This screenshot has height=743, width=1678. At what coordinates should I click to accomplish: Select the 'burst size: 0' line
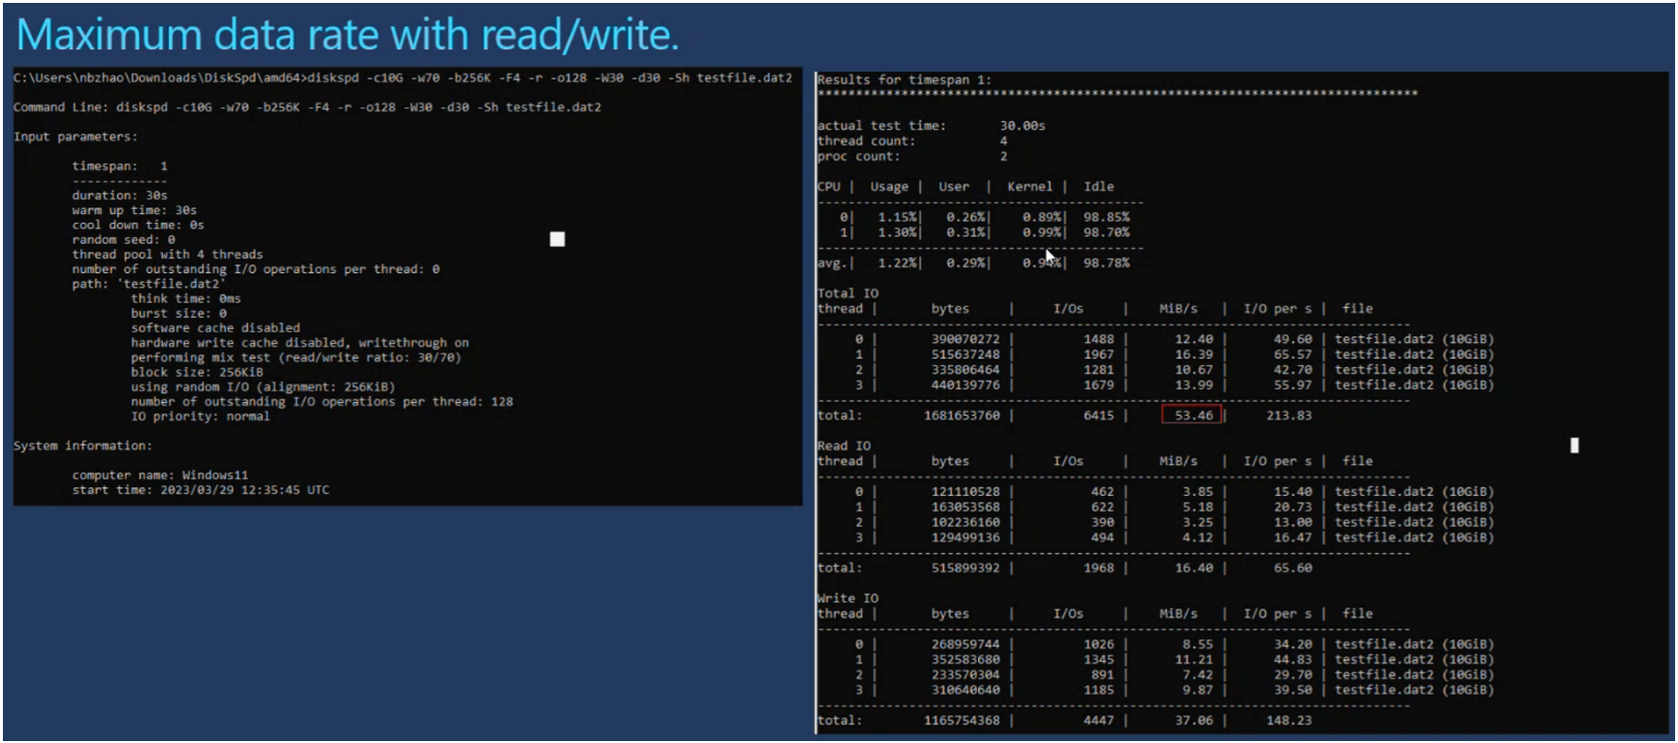click(x=178, y=314)
